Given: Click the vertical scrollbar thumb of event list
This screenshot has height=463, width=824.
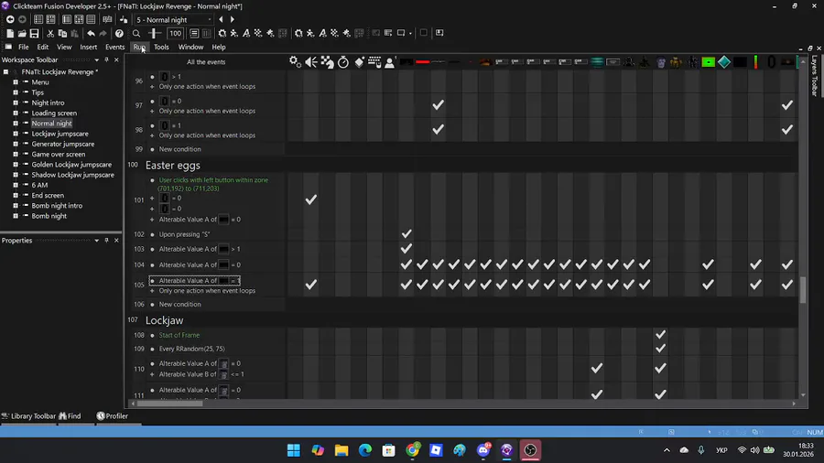Looking at the screenshot, I should (x=803, y=290).
